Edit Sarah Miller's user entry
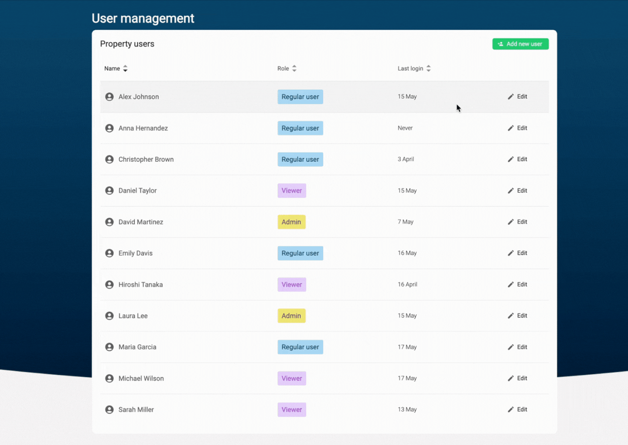 tap(518, 409)
